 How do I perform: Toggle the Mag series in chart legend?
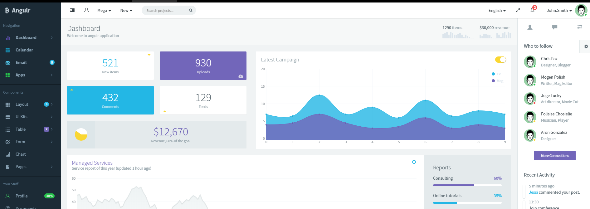coord(497,81)
